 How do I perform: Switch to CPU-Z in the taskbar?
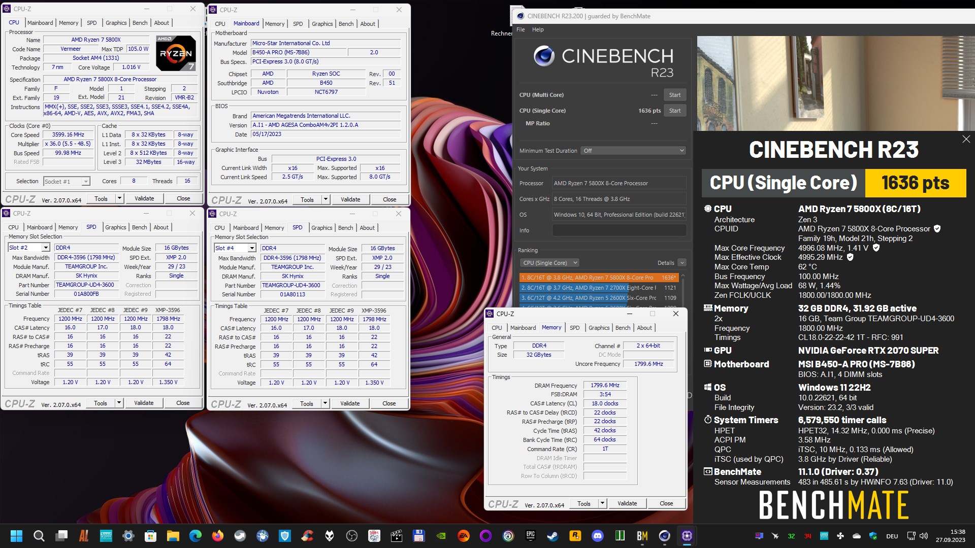point(687,536)
